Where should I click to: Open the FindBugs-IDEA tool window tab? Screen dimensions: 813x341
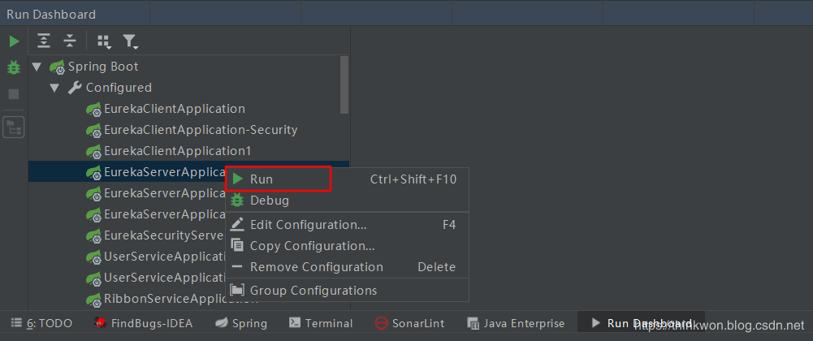tap(143, 323)
